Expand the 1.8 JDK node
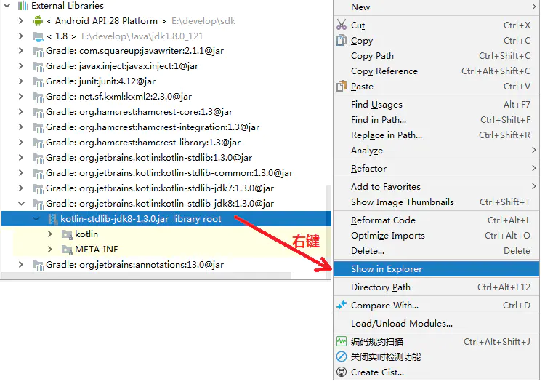The height and width of the screenshot is (387, 545). [21, 36]
